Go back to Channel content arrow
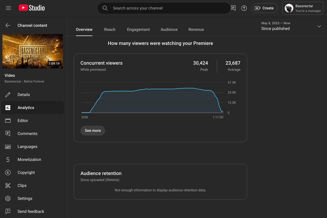The height and width of the screenshot is (218, 327). point(8,25)
